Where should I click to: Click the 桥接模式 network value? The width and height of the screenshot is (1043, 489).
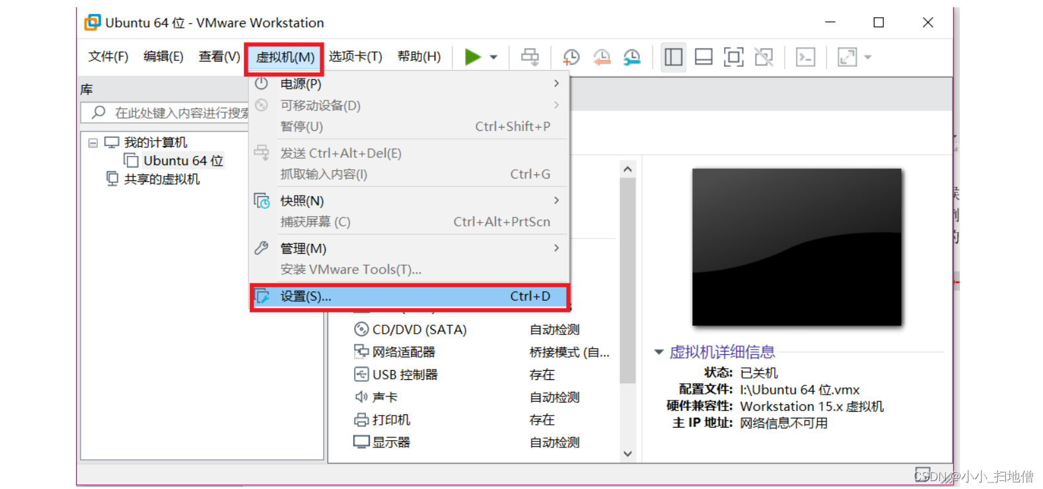coord(569,352)
